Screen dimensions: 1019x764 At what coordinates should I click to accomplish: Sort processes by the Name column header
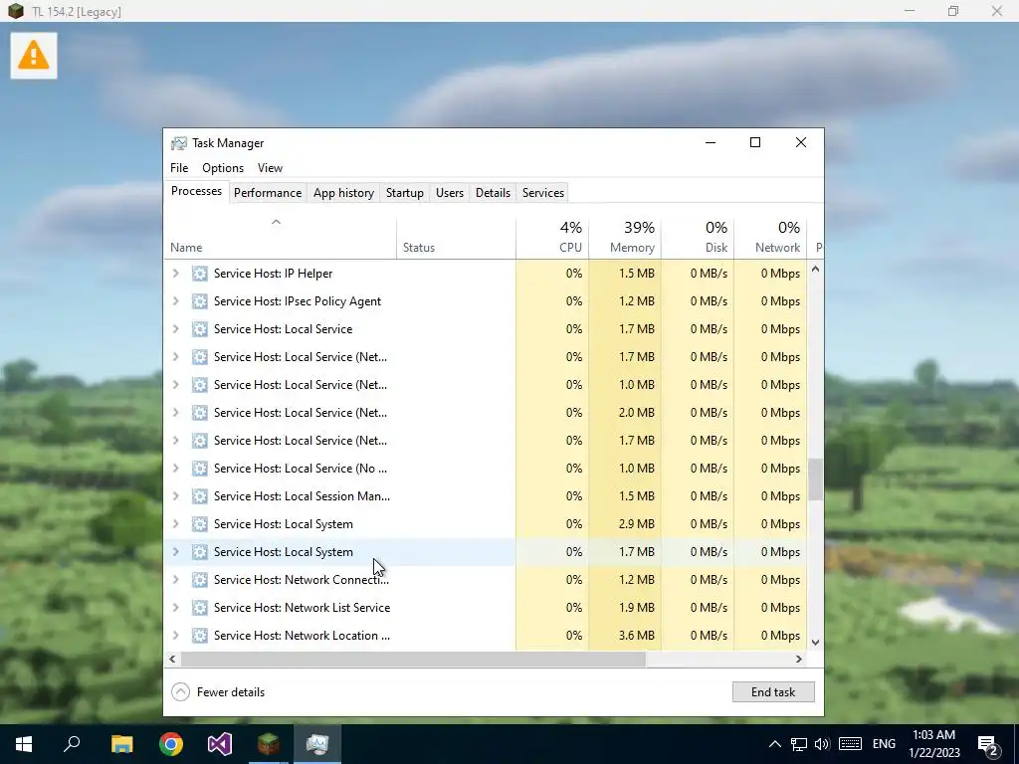coord(280,239)
